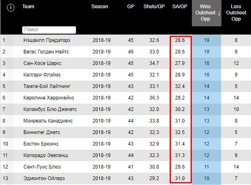Open the Вегас Голден Найтс team link
Viewport: 251px width, 185px height.
[46, 52]
